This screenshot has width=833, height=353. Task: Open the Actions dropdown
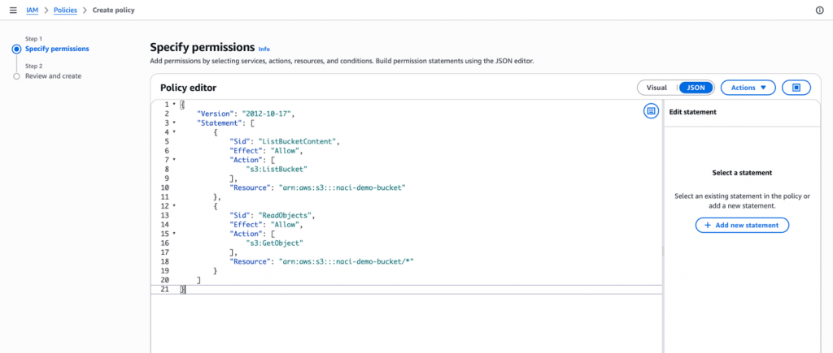[748, 88]
